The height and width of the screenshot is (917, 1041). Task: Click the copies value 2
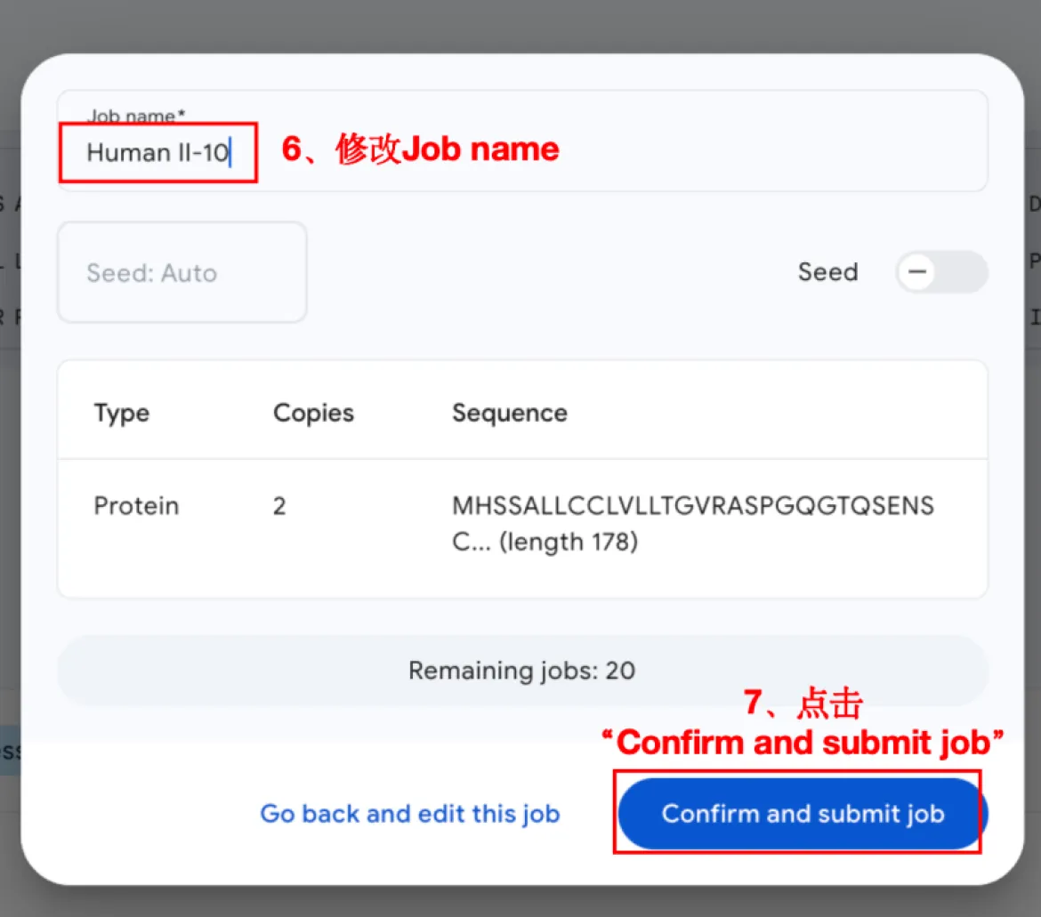click(x=279, y=506)
